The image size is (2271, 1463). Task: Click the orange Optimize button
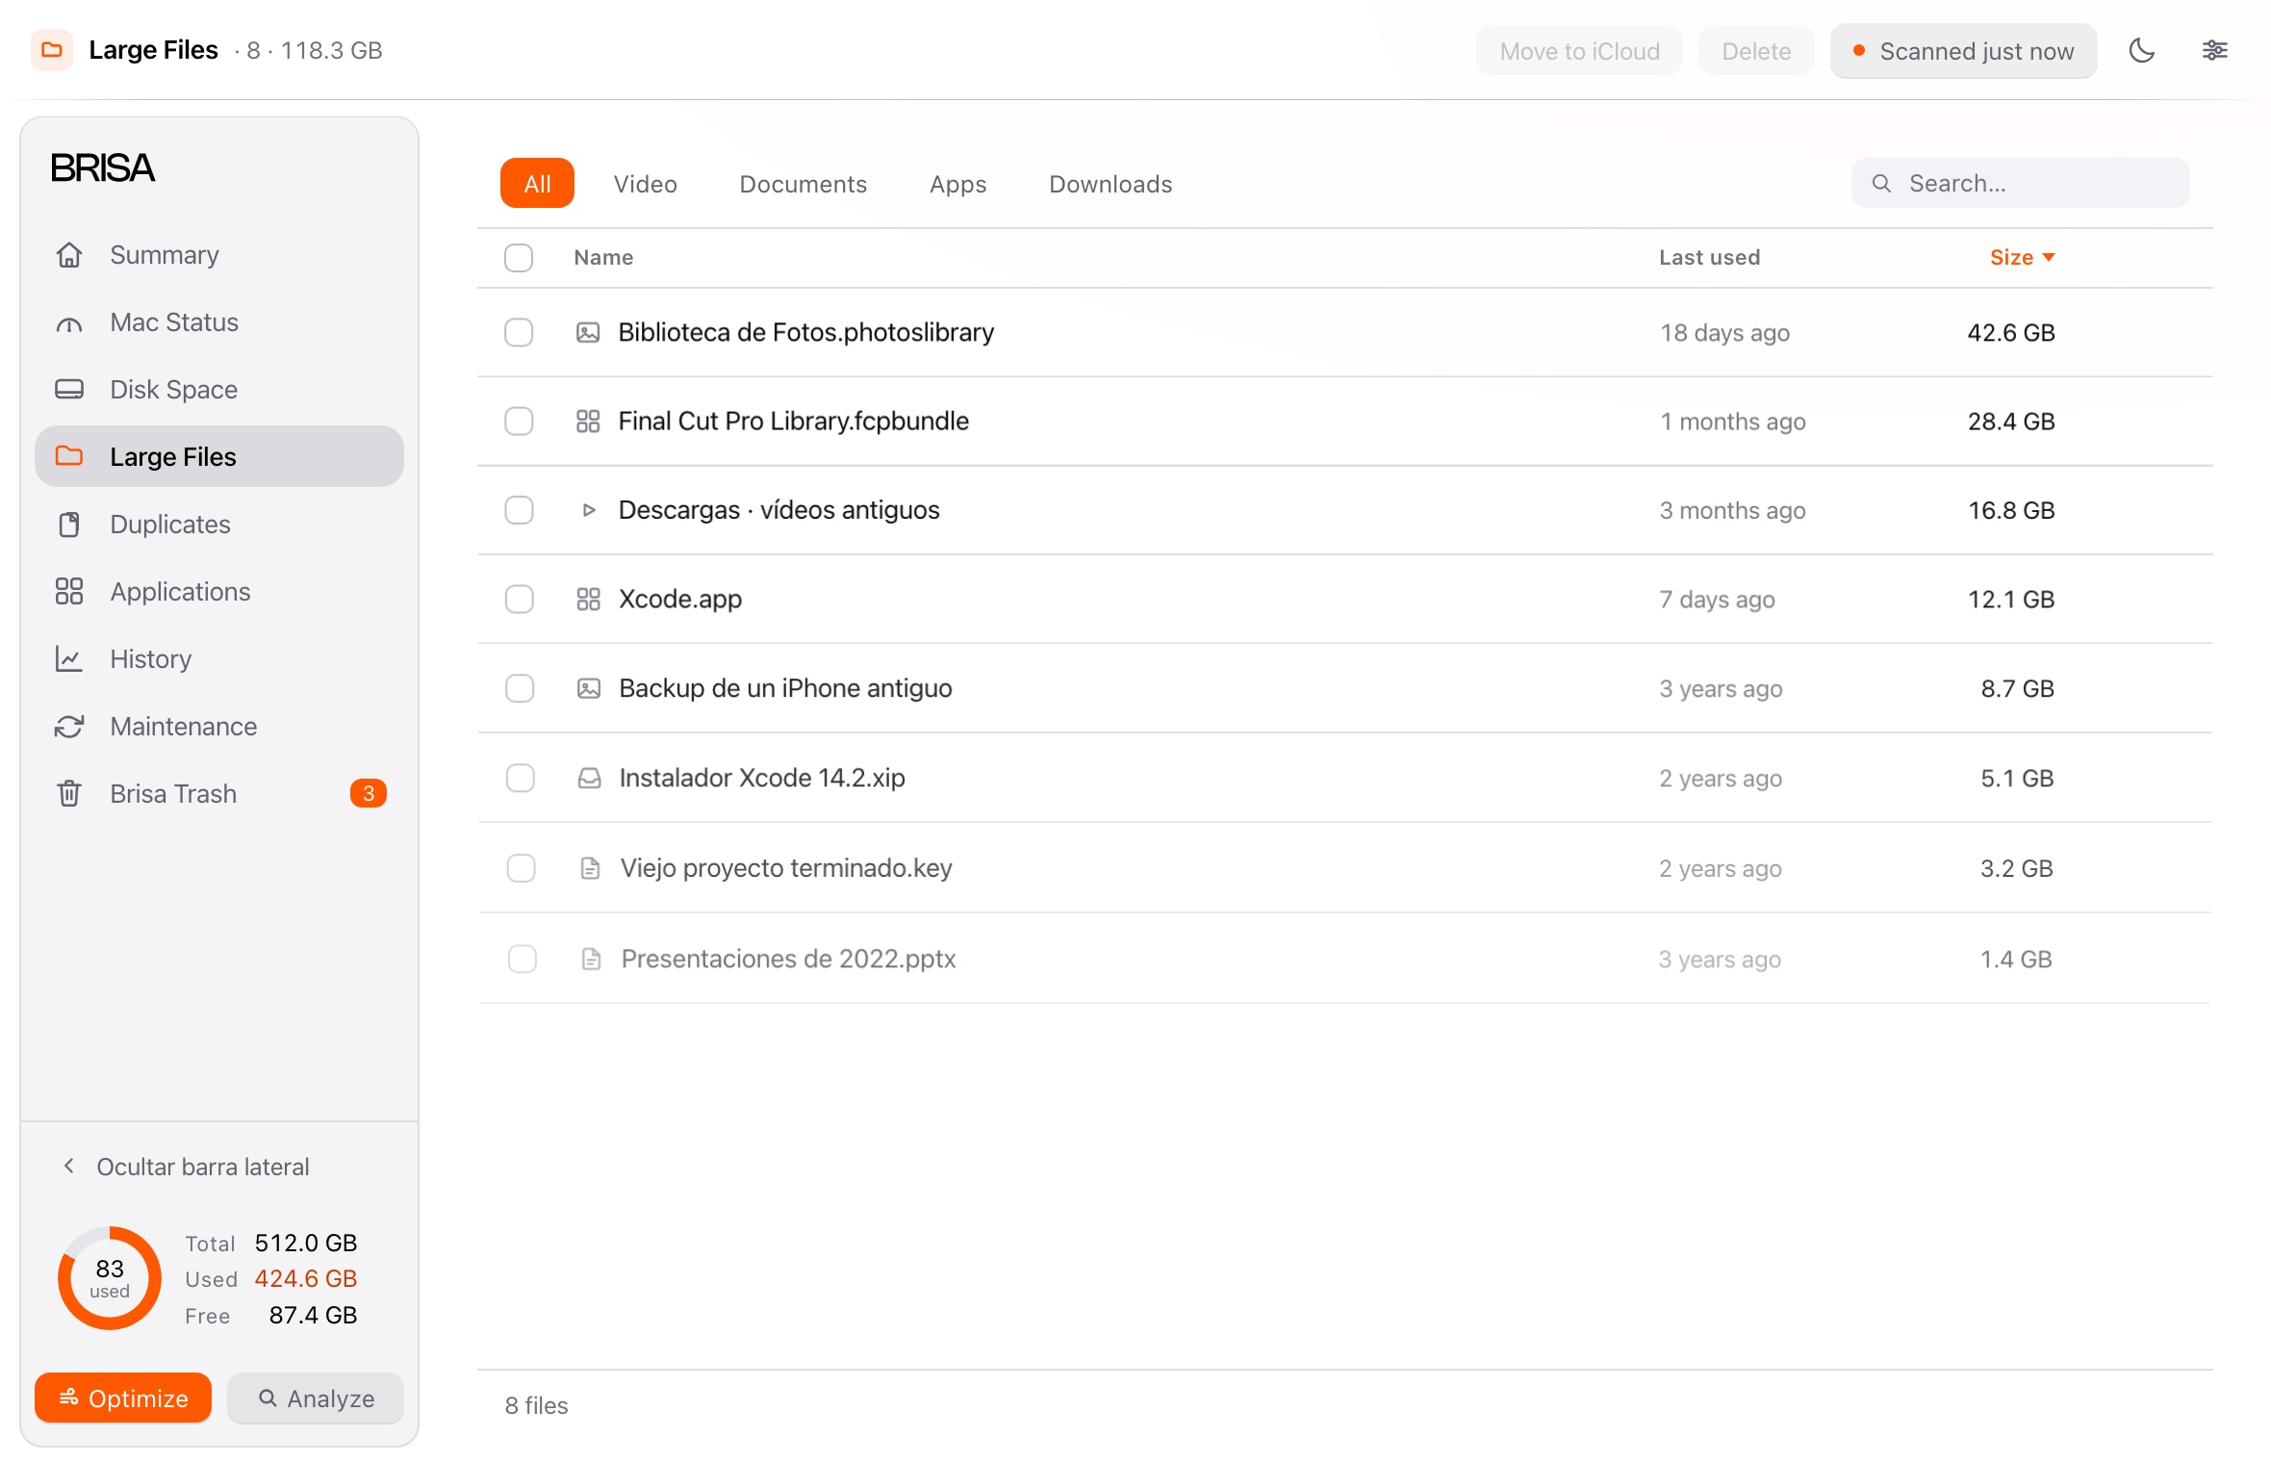point(123,1398)
